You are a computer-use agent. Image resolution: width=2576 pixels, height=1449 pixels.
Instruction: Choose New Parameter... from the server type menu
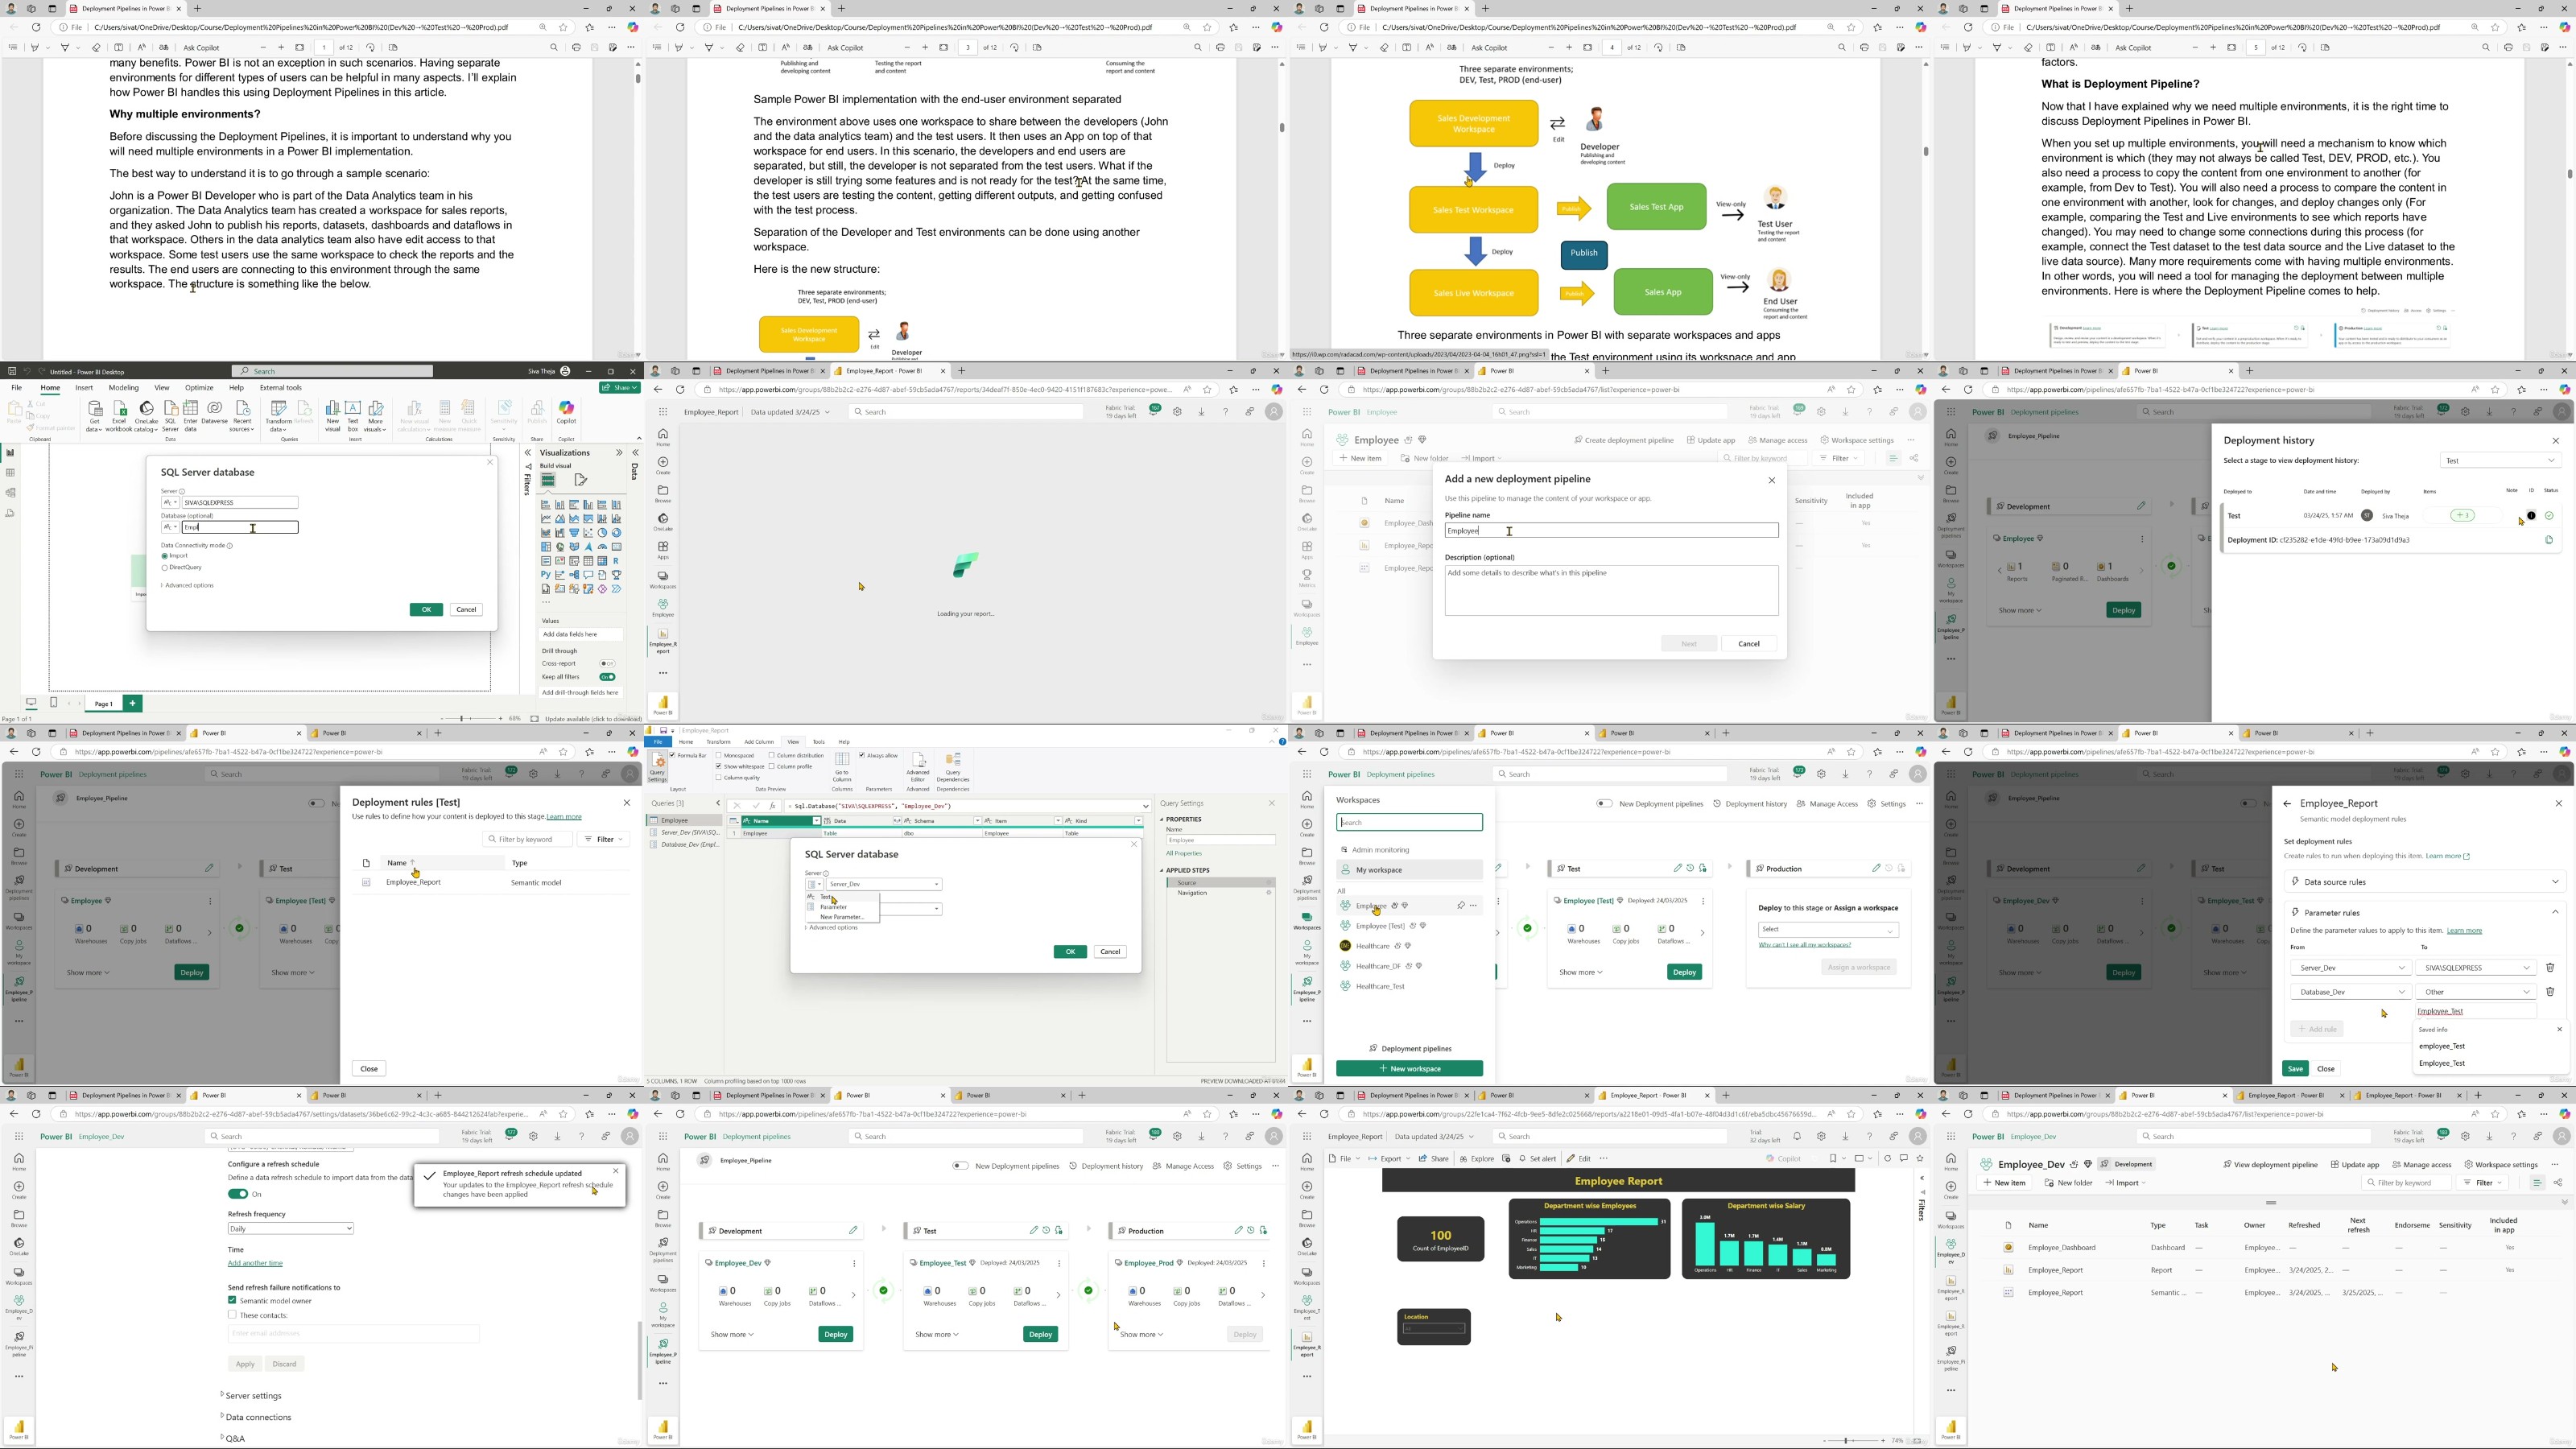pyautogui.click(x=841, y=917)
